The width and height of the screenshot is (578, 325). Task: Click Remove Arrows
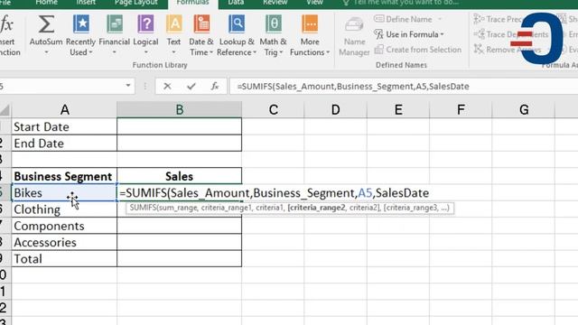pos(508,50)
